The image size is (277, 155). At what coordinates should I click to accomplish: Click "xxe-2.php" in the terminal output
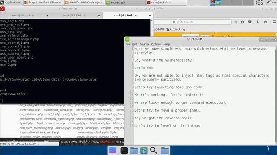[9, 65]
